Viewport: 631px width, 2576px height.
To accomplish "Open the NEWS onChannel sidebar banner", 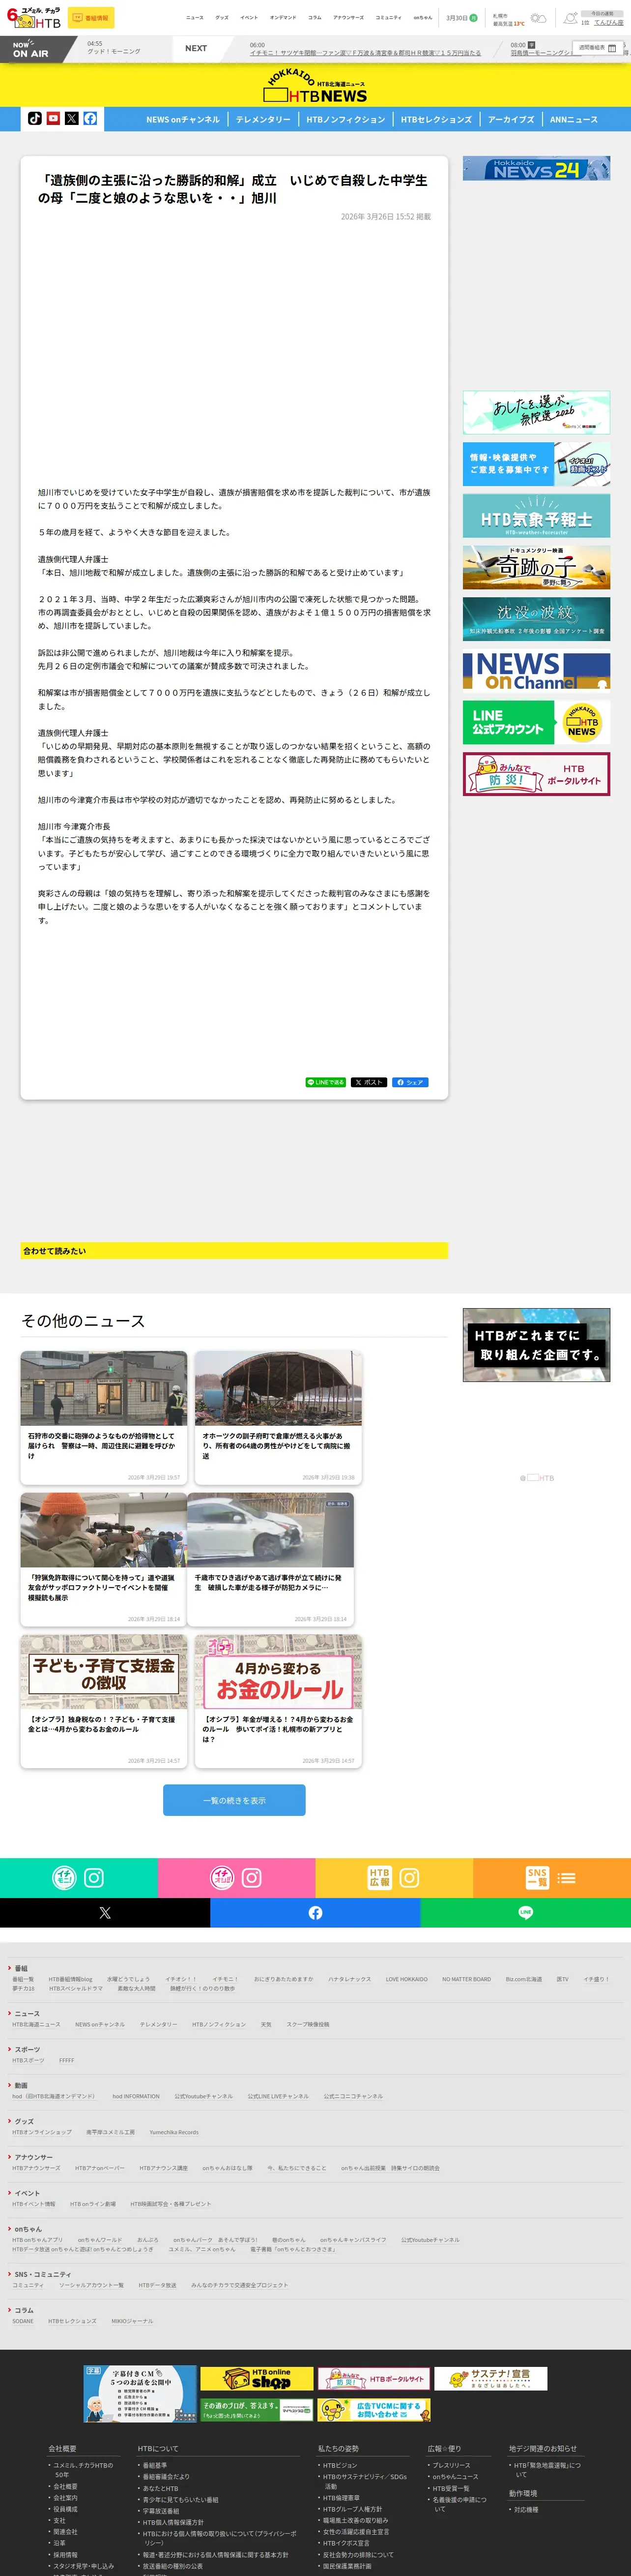I will pyautogui.click(x=536, y=671).
